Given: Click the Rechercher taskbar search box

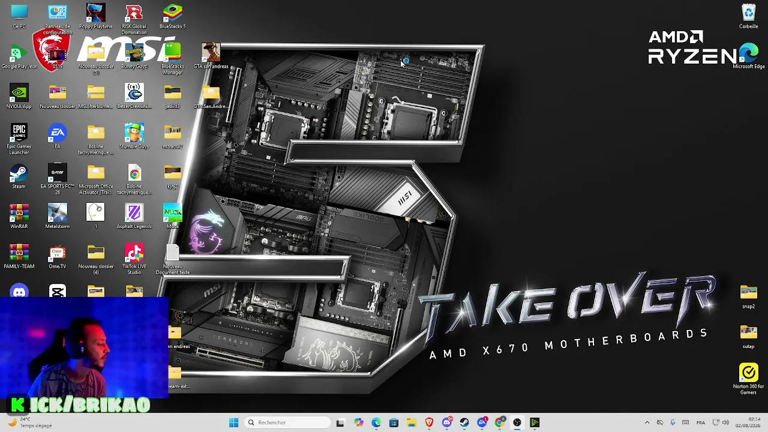Looking at the screenshot, I should coord(288,422).
